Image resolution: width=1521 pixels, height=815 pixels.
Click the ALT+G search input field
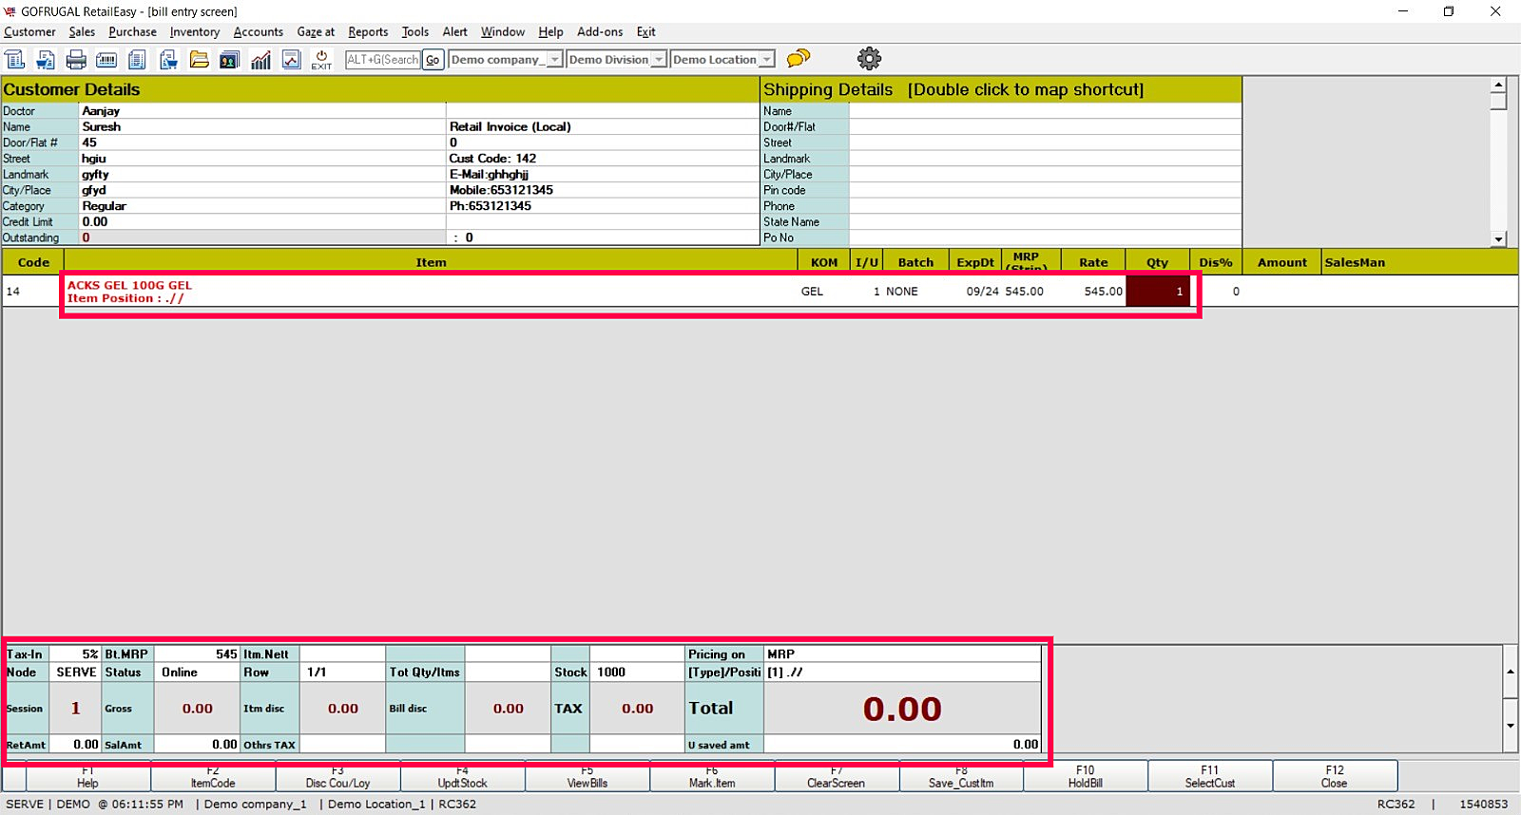(x=382, y=60)
